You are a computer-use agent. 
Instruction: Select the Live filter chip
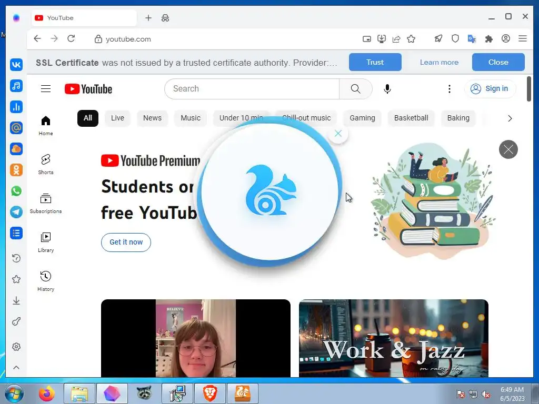pos(117,118)
